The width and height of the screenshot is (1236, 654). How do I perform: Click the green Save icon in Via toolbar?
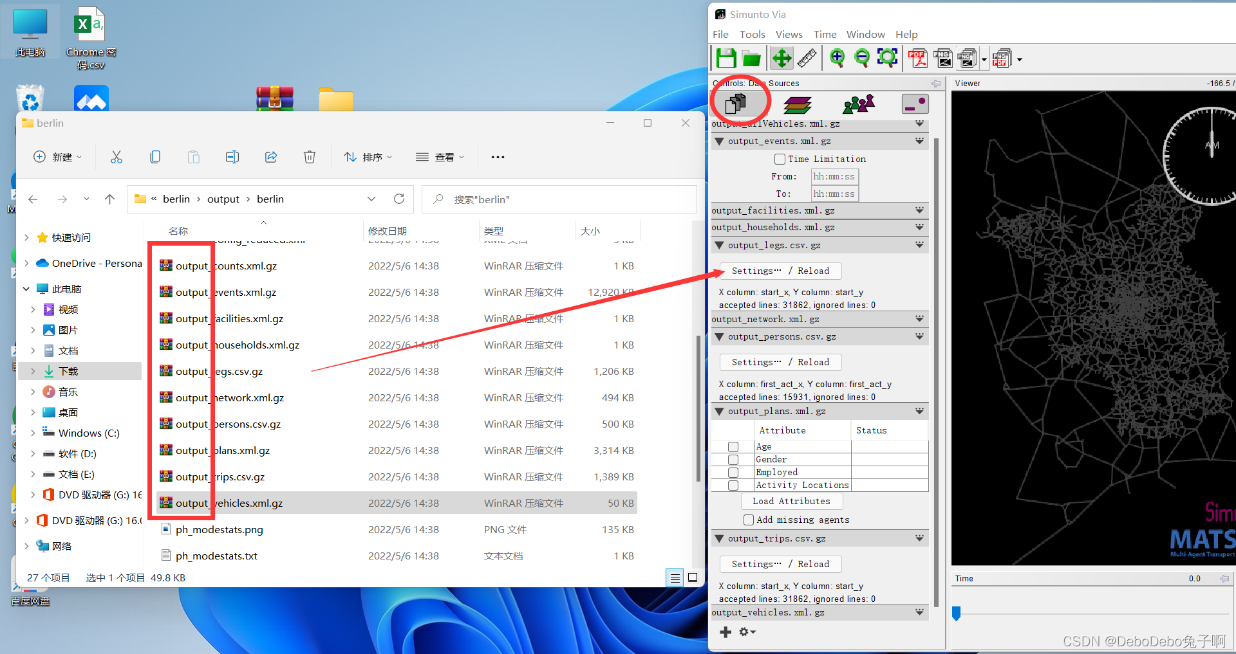726,59
